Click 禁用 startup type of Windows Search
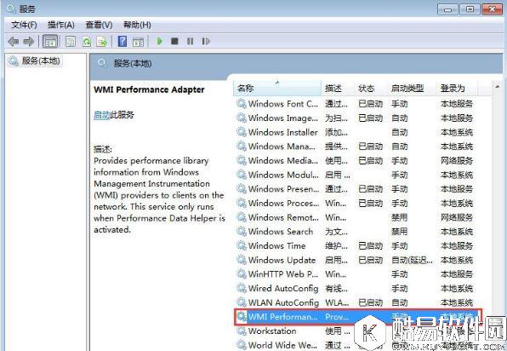Screen dimensions: 507x351 click(399, 232)
